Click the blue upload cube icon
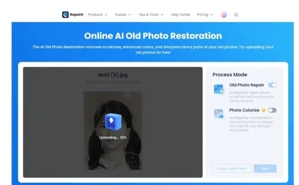The image size is (299, 185). pos(112,121)
